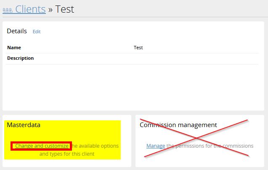Click the Name field label
The width and height of the screenshot is (268, 170).
coord(14,48)
